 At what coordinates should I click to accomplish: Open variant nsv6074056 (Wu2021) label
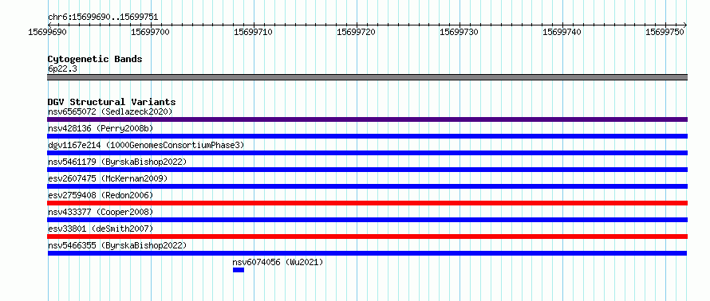point(278,262)
